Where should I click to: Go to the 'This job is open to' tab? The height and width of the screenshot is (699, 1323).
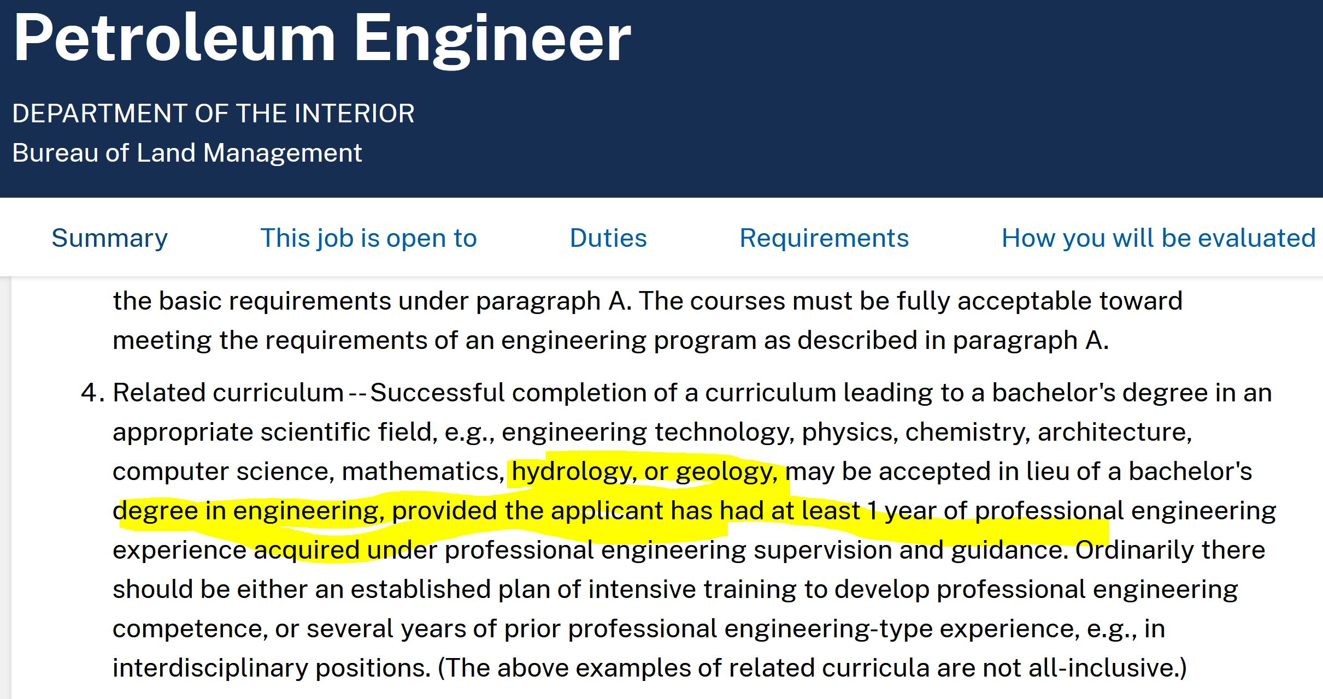(x=368, y=238)
